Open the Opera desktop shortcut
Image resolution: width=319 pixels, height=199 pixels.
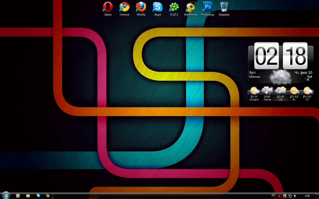pos(108,7)
